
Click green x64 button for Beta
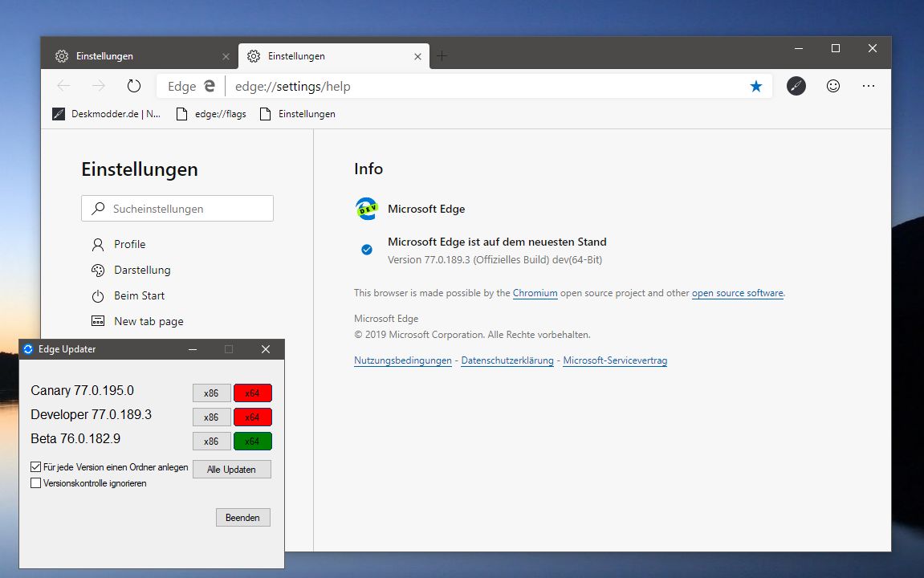point(253,442)
